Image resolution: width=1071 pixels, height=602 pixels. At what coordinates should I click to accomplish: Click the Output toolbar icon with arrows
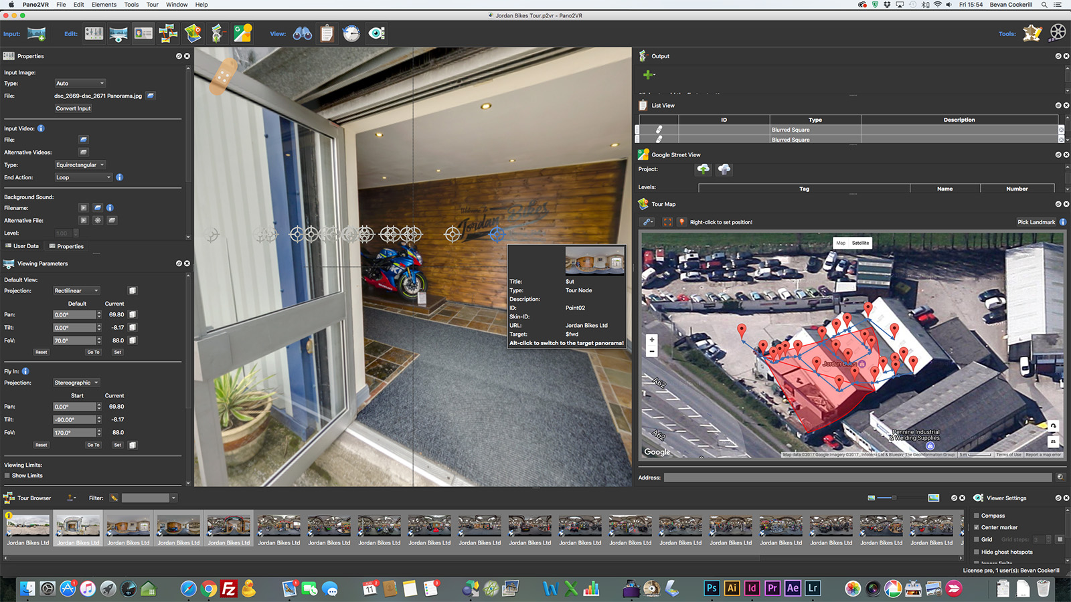pos(218,33)
